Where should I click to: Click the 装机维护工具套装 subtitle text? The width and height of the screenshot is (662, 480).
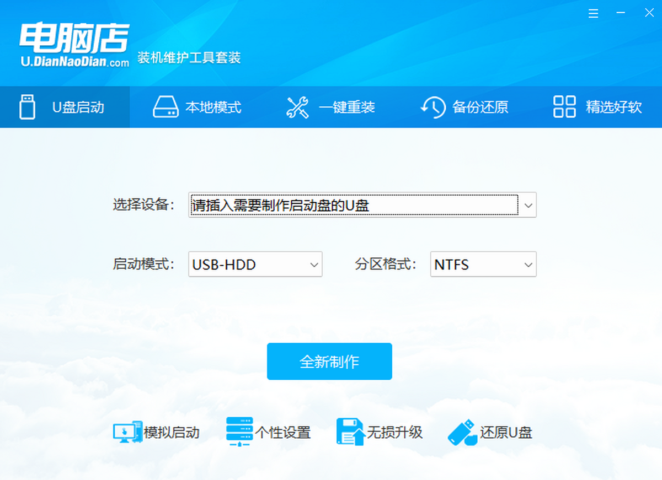pos(189,57)
